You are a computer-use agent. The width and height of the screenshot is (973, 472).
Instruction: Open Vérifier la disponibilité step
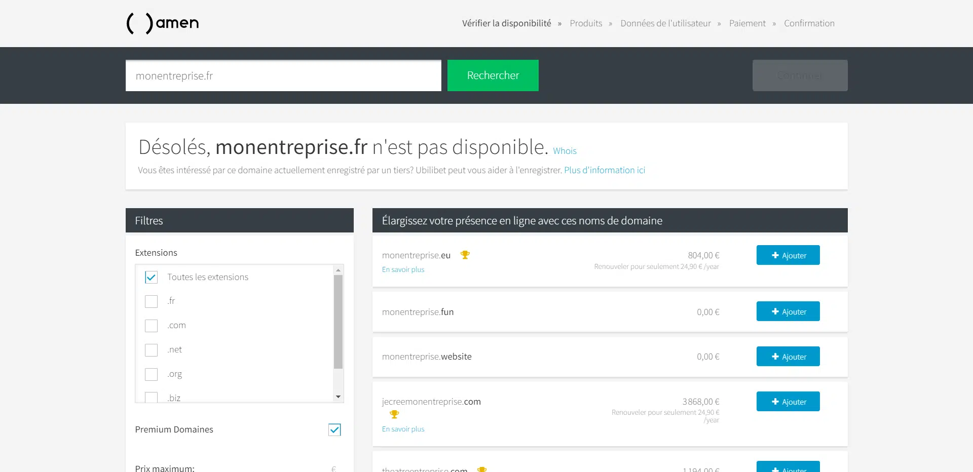click(506, 23)
